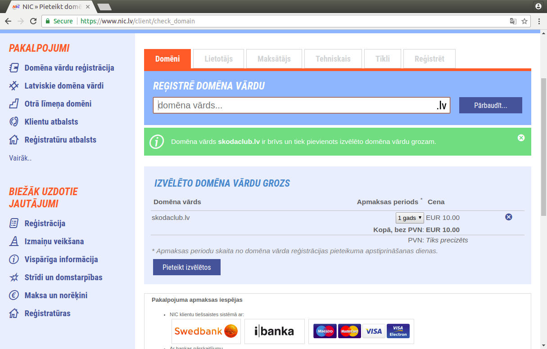
Task: Click the Chrome profile avatar icon
Action: [538, 6]
